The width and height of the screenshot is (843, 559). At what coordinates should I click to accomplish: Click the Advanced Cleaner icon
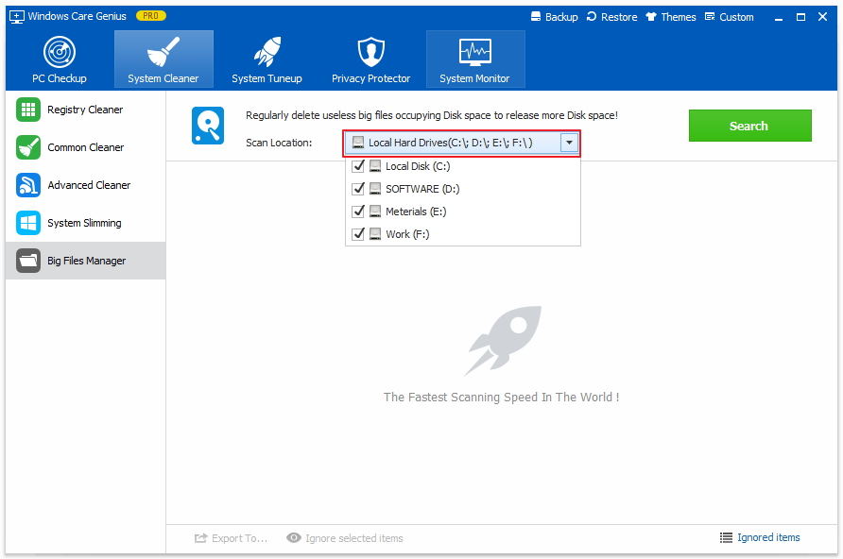28,185
